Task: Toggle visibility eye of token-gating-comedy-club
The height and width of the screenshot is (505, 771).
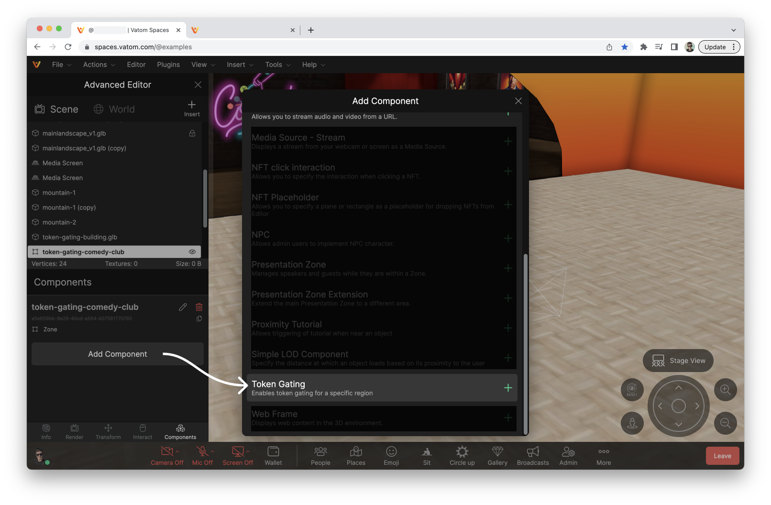Action: 192,252
